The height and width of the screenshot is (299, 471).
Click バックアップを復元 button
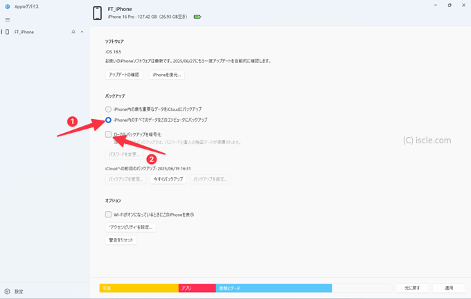click(x=211, y=179)
